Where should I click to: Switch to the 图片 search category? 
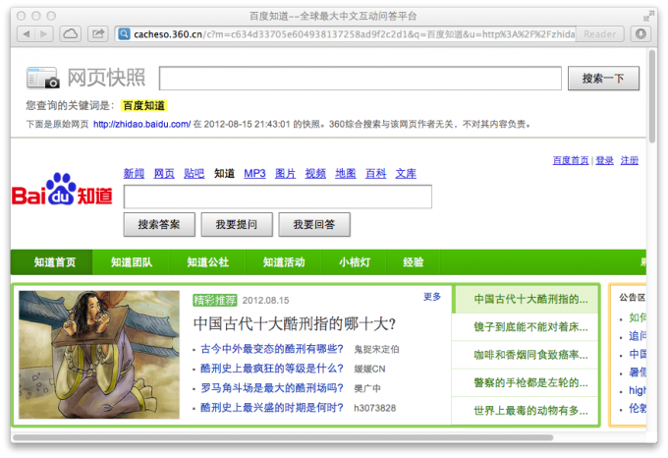[285, 173]
